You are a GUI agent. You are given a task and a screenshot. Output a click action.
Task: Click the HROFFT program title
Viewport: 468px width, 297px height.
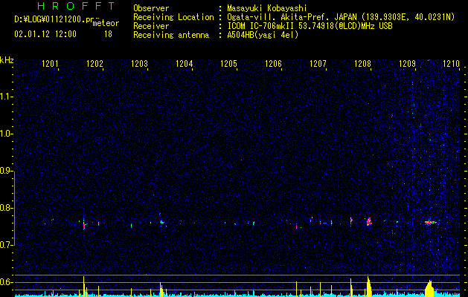(76, 6)
